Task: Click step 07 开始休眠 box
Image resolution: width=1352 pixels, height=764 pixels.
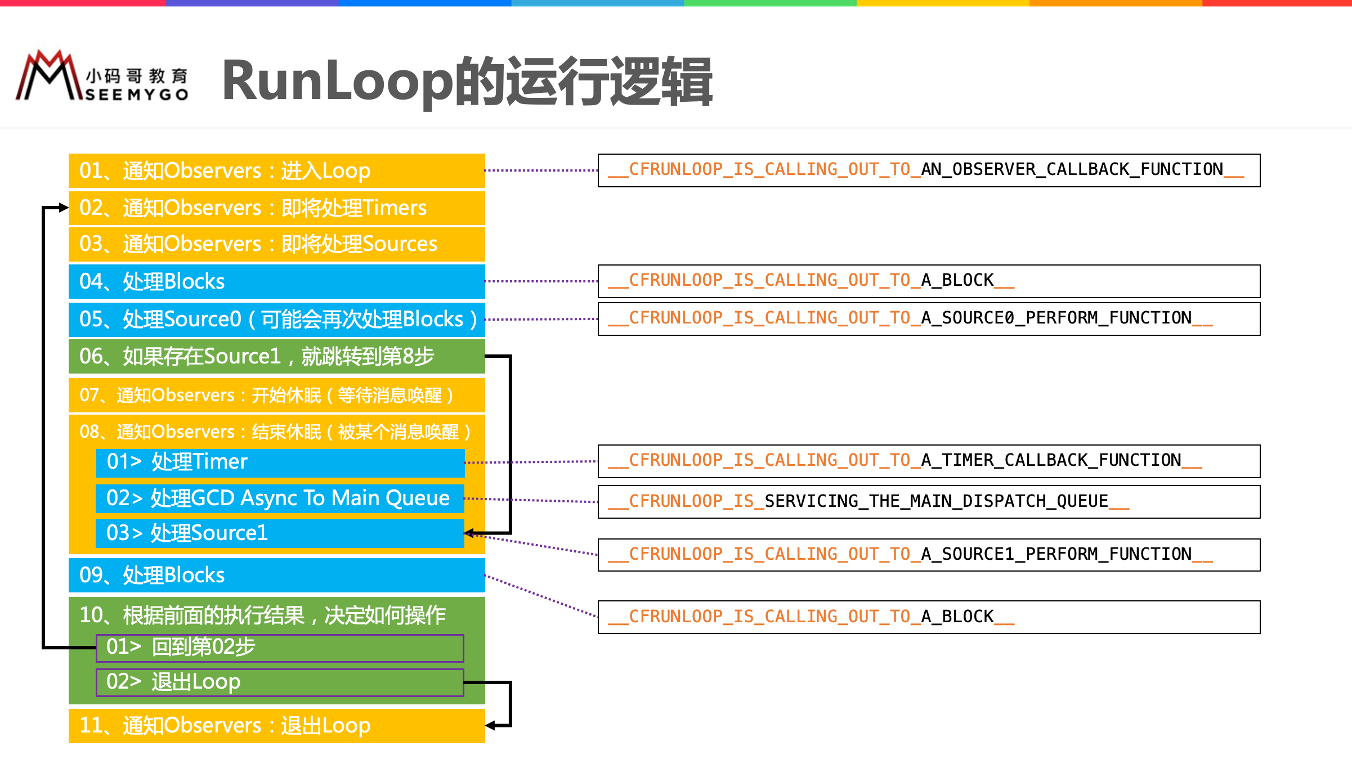Action: coord(276,395)
